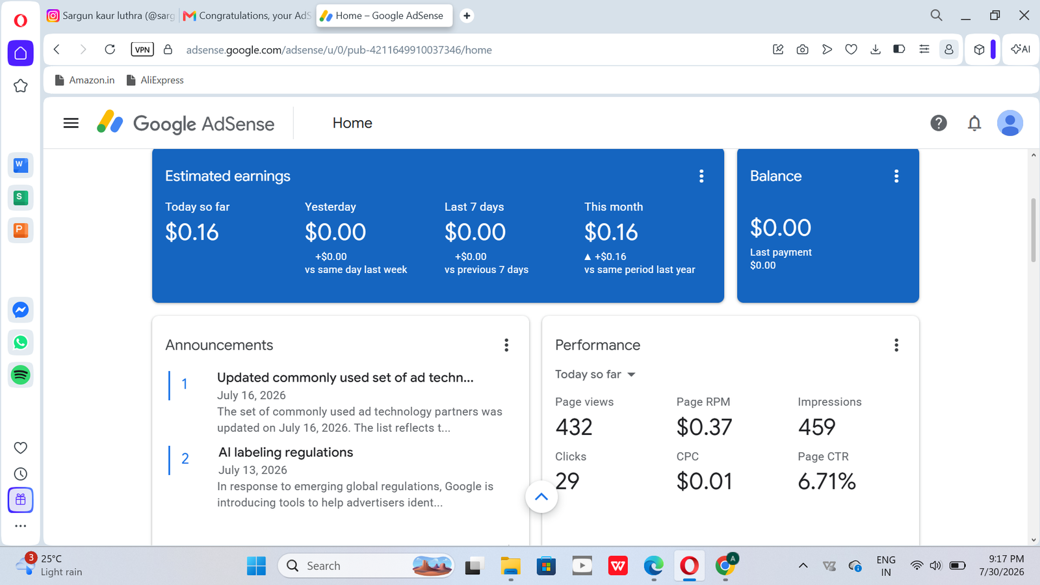The height and width of the screenshot is (585, 1040).
Task: Click the player play icon in toolbar
Action: click(827, 49)
